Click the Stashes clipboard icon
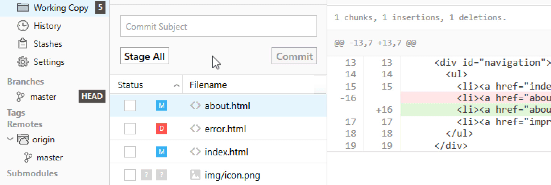Screen dimensions: 551x185 point(23,44)
